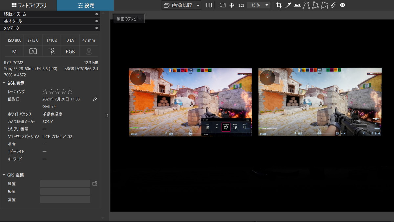Click the metering mode icon

pos(33,51)
